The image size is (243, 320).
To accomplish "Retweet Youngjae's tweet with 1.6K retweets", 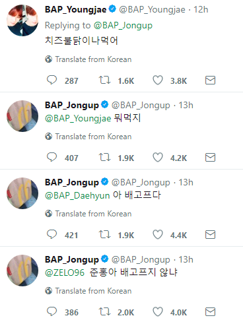I will click(104, 80).
